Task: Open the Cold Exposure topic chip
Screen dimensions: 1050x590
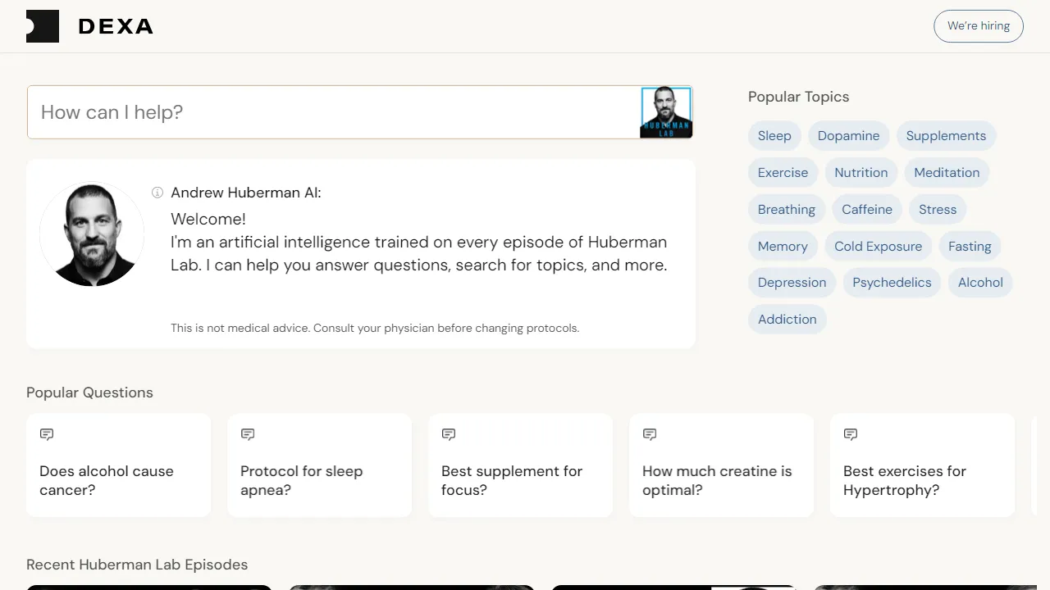Action: coord(878,247)
